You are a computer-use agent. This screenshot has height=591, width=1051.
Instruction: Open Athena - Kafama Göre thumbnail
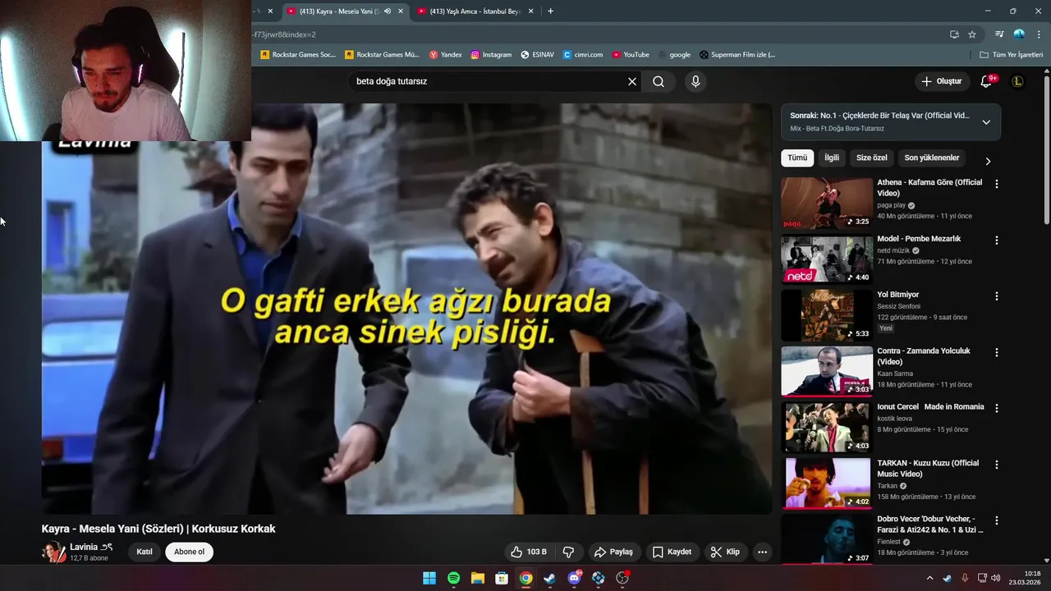[826, 203]
